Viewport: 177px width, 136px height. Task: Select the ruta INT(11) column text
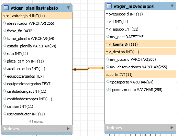[18, 54]
